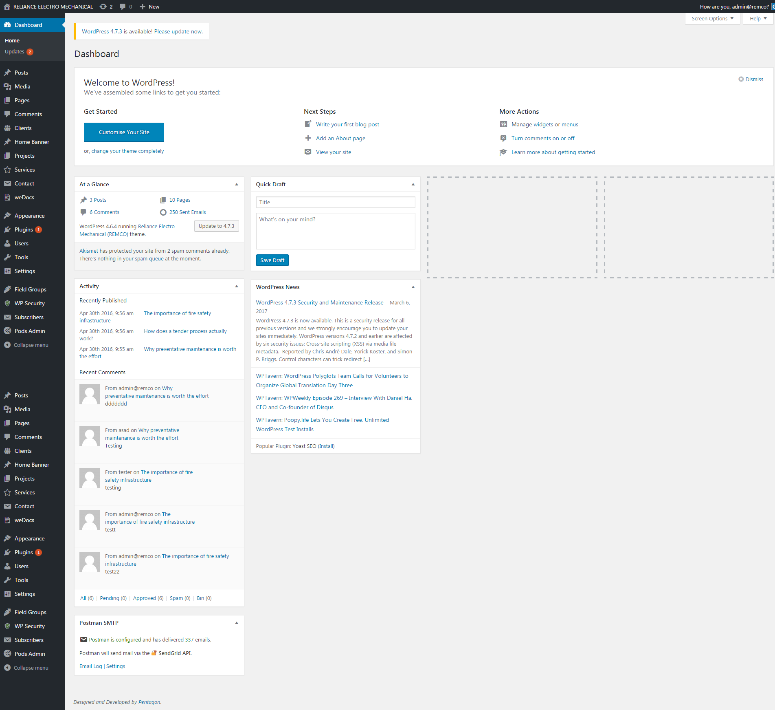Viewport: 775px width, 710px height.
Task: Open the updates icon in the admin bar
Action: (x=103, y=7)
